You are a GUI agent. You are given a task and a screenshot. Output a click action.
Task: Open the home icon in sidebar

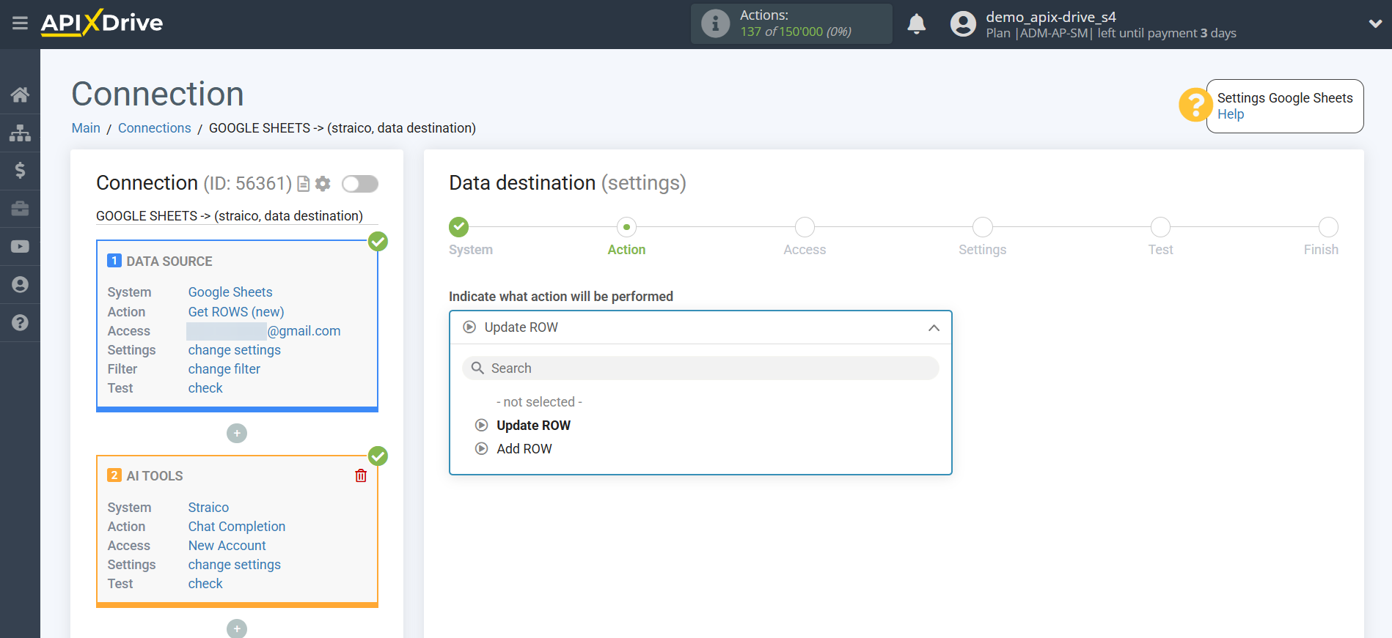click(x=20, y=94)
